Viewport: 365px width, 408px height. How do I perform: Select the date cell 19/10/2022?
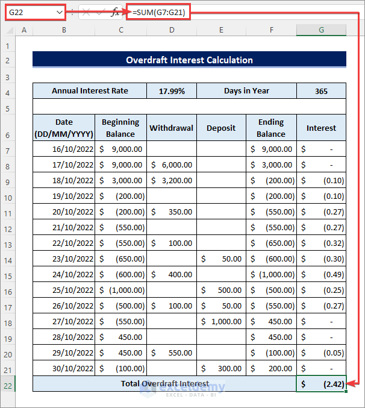pyautogui.click(x=64, y=196)
